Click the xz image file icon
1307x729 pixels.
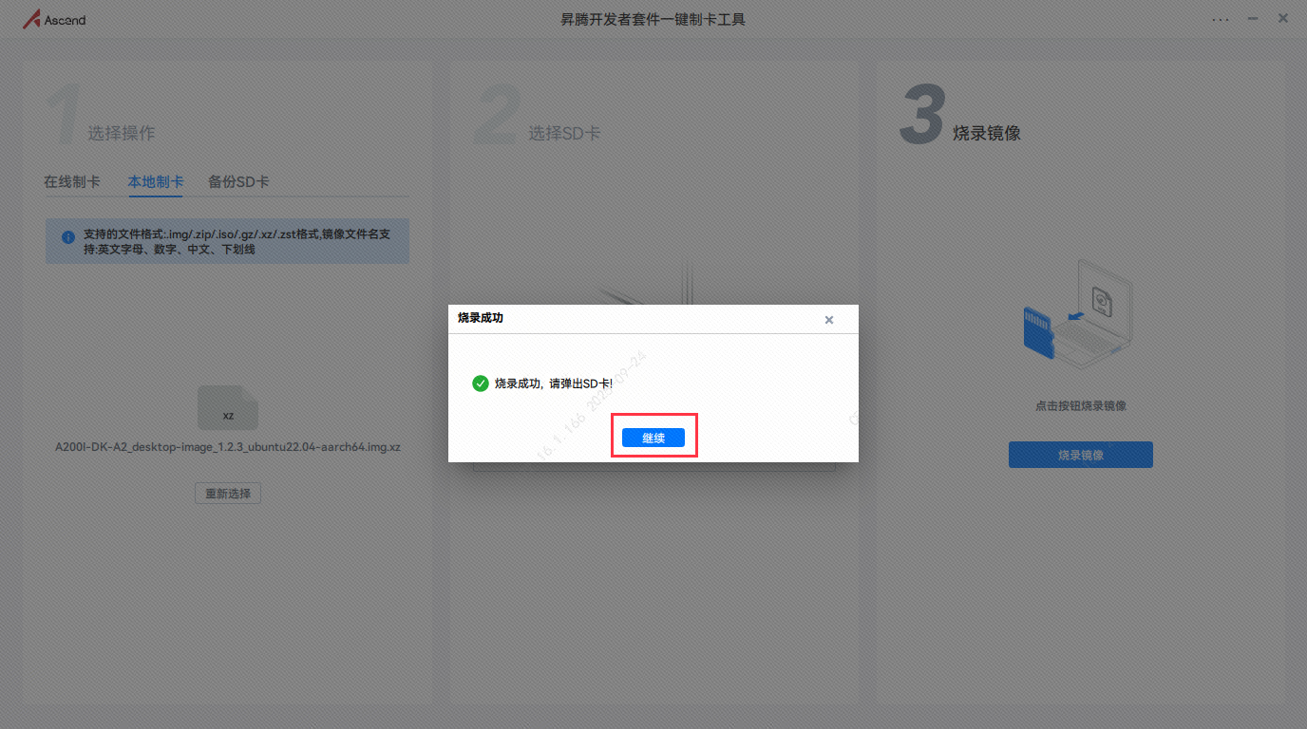[x=228, y=407]
